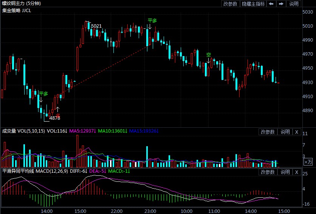The width and height of the screenshot is (316, 214).
Task: Toggle the ×万 volume unit box
Action: tap(308, 161)
